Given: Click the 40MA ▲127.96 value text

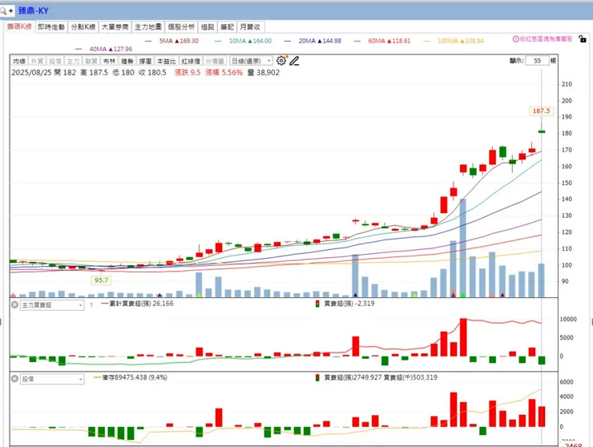Looking at the screenshot, I should click(x=111, y=49).
